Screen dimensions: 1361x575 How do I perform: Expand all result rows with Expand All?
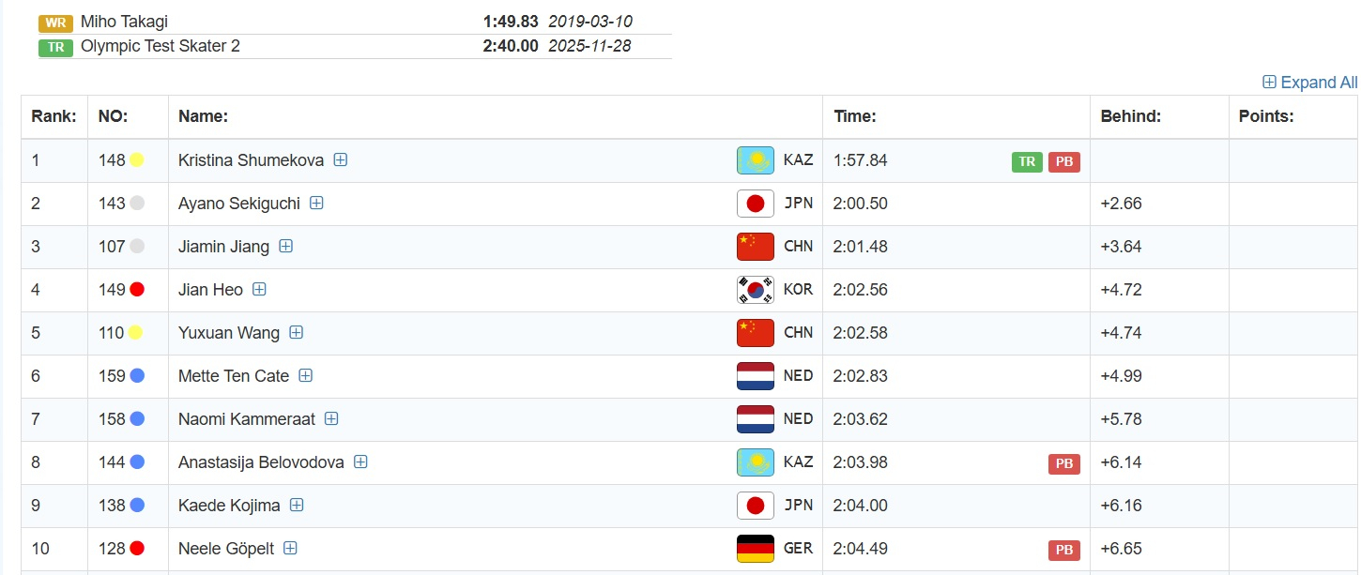point(1309,83)
